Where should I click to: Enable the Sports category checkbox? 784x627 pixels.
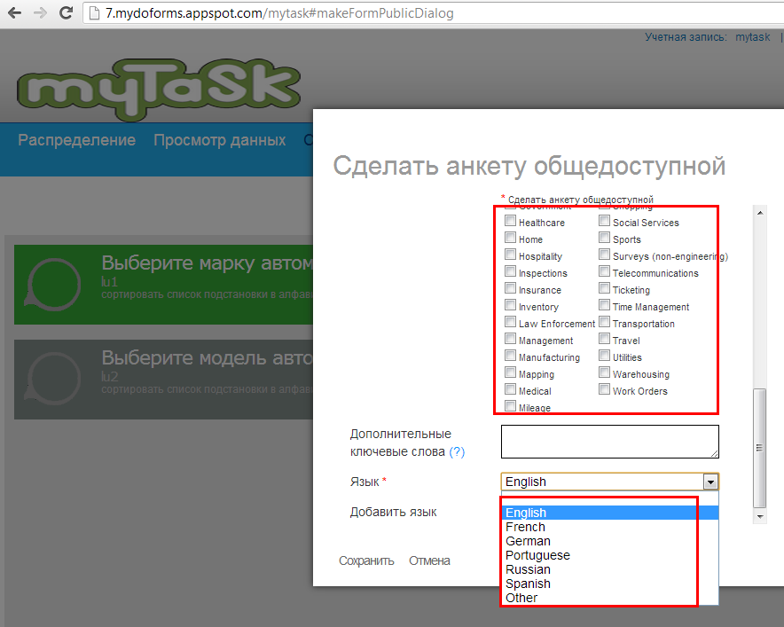coord(604,239)
